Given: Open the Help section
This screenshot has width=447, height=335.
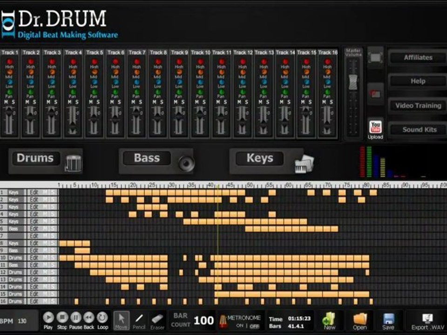Looking at the screenshot, I should pyautogui.click(x=418, y=81).
